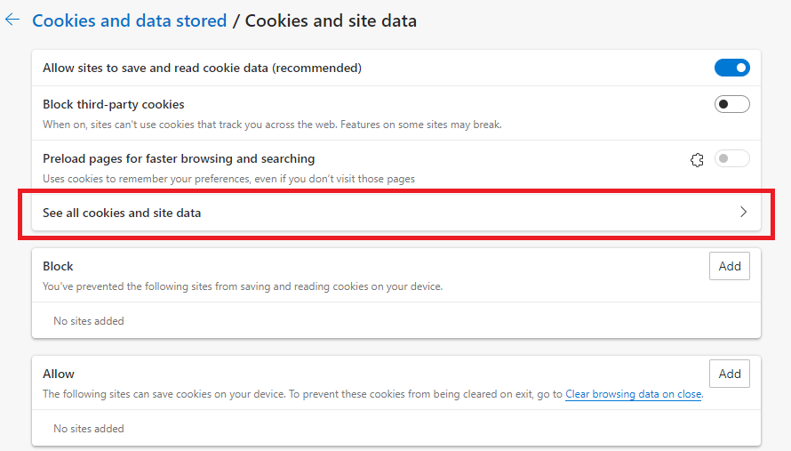
Task: Click No sites added under Allow
Action: (x=89, y=429)
